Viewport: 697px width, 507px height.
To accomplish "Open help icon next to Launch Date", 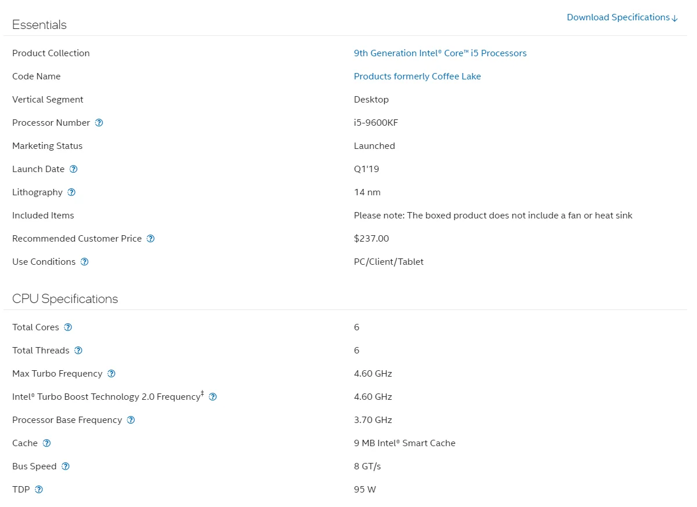I will [x=74, y=169].
